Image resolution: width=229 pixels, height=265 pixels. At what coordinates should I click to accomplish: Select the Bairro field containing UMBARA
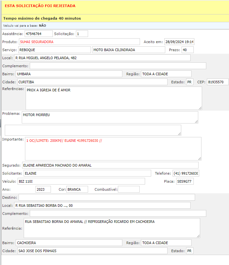pos(69,74)
